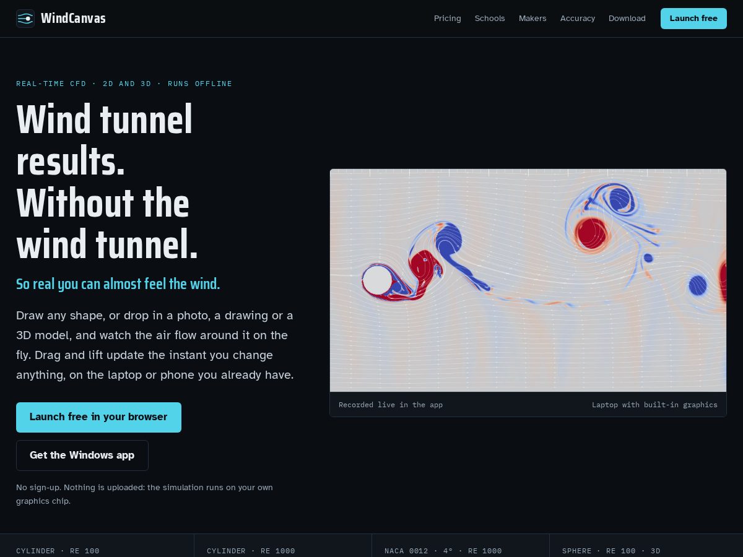Select the NACA 0012 · 4° card

(x=461, y=546)
